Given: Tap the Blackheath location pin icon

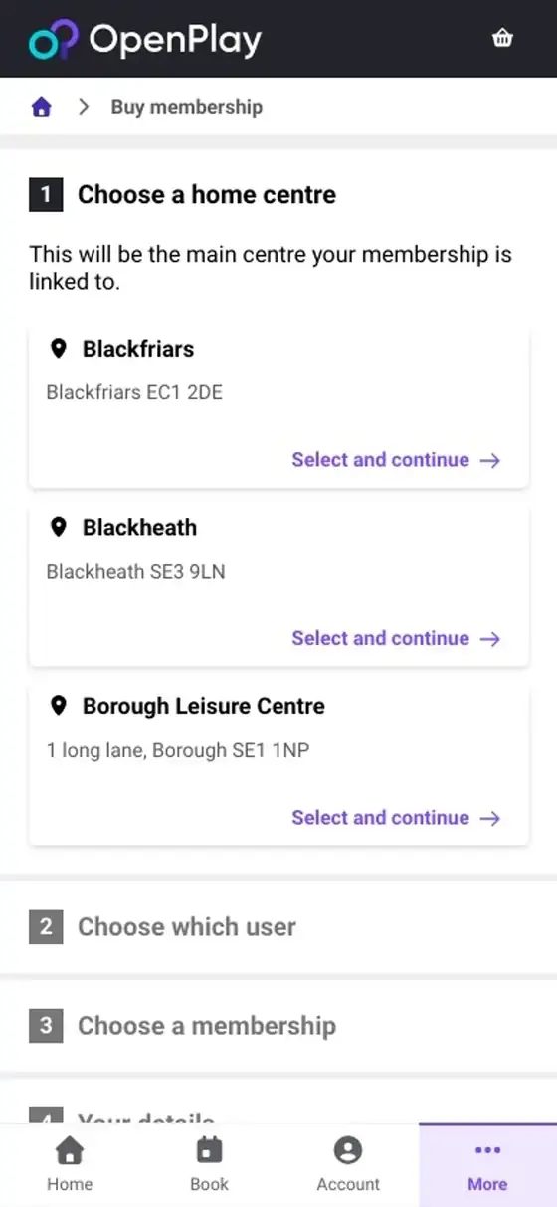Looking at the screenshot, I should coord(59,527).
